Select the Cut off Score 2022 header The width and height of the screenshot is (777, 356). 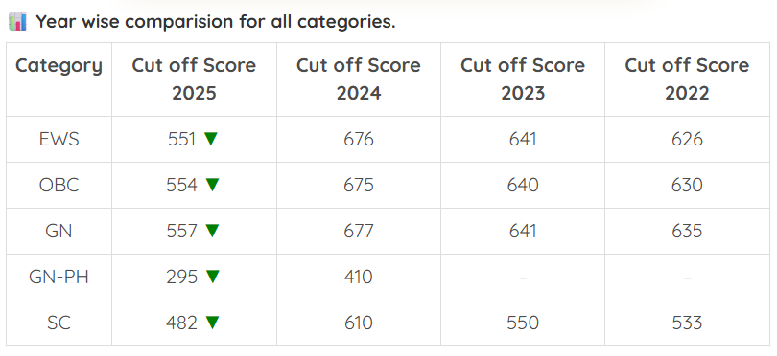click(x=687, y=79)
